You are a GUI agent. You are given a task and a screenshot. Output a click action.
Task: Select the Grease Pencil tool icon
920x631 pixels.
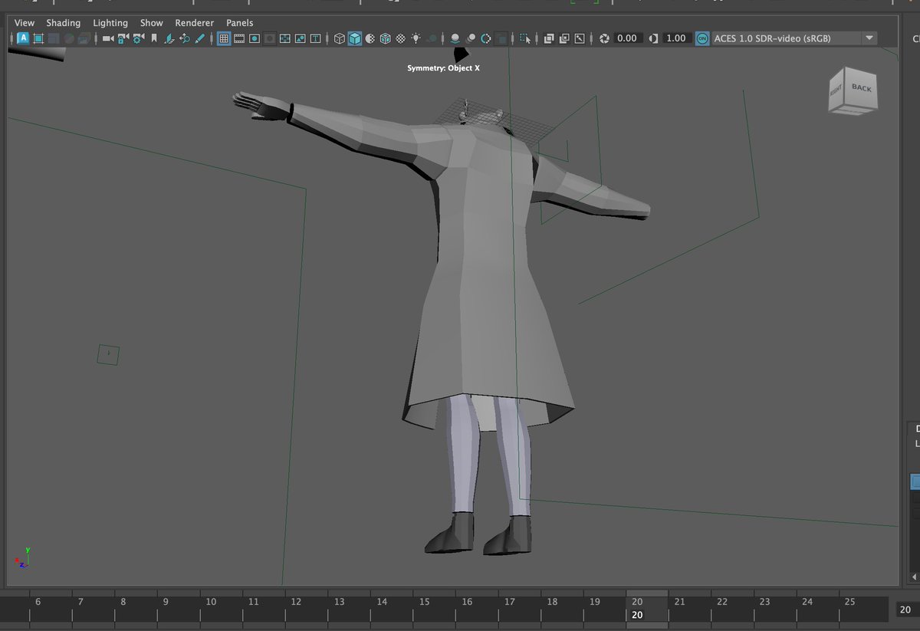(200, 38)
